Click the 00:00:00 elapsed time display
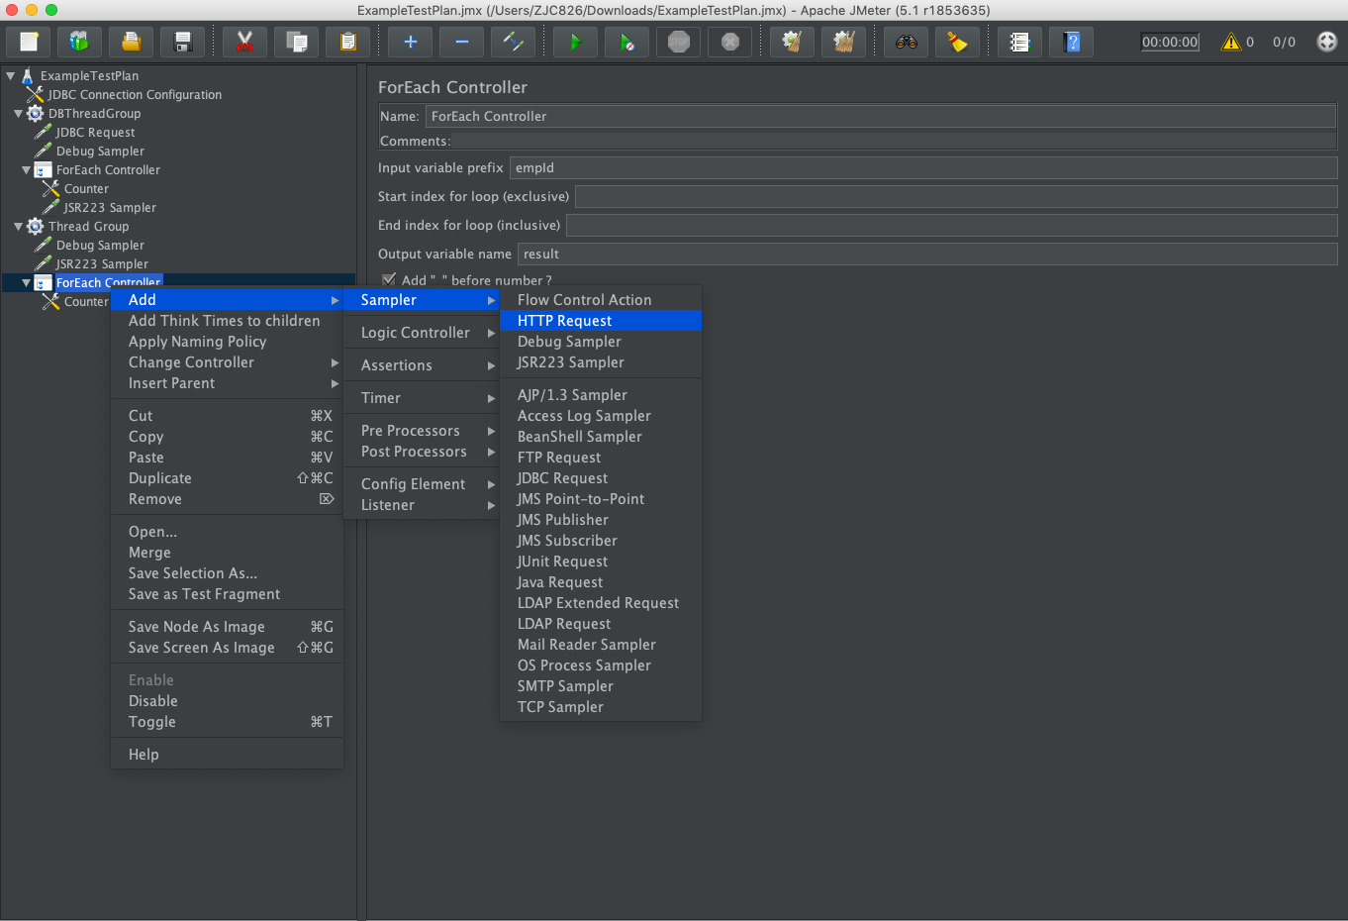This screenshot has height=921, width=1348. (x=1170, y=42)
